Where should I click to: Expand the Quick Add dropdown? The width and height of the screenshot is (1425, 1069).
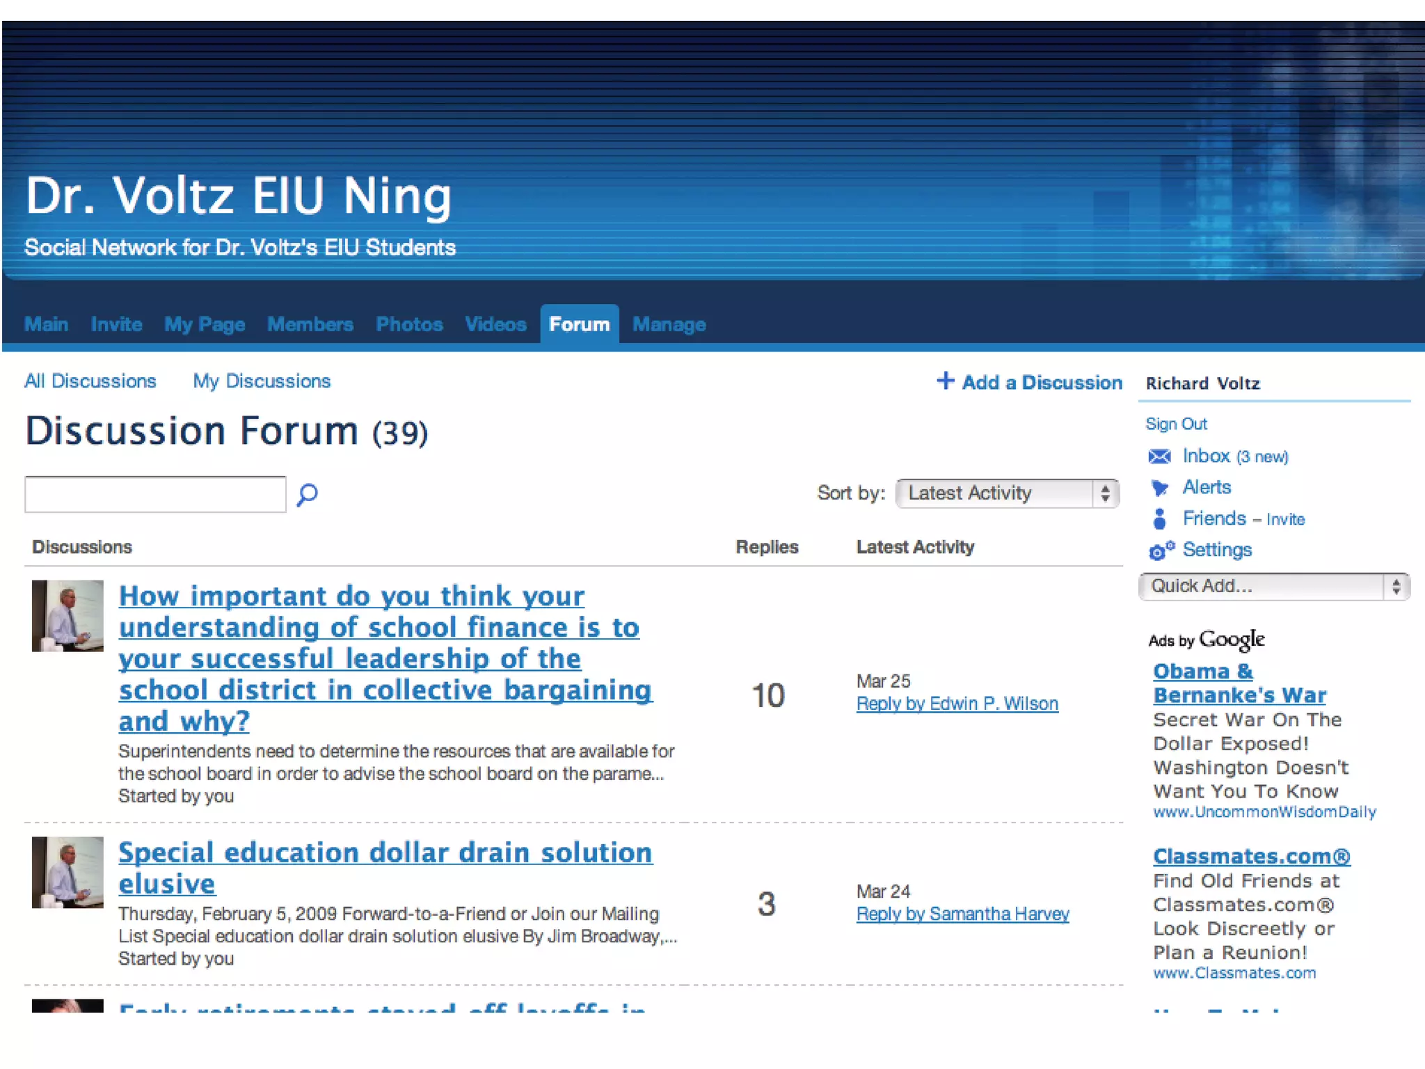tap(1273, 586)
